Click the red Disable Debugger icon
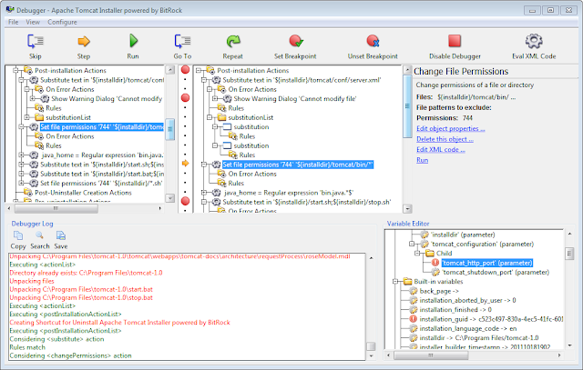Viewport: 583px width, 370px height. coord(455,41)
